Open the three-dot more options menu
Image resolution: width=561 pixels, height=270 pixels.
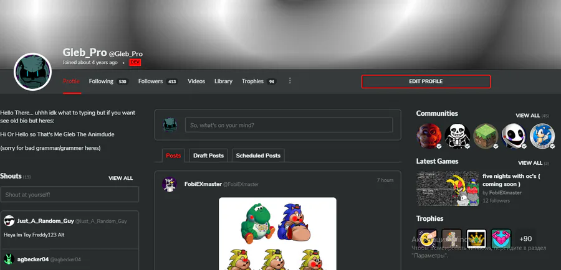tap(290, 81)
